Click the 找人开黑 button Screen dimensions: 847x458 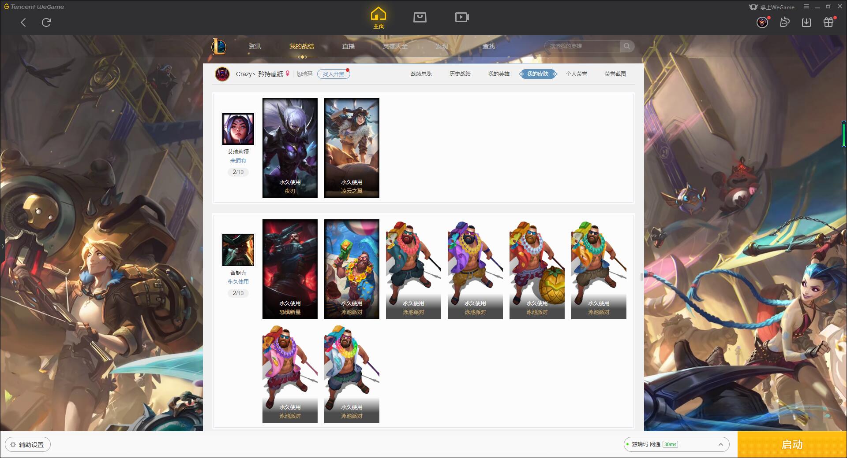tap(334, 74)
